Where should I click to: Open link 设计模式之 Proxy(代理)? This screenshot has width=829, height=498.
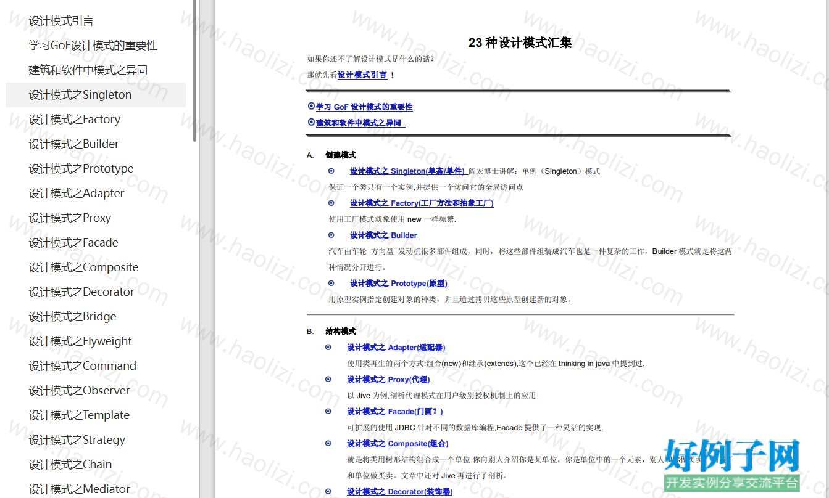(x=388, y=379)
